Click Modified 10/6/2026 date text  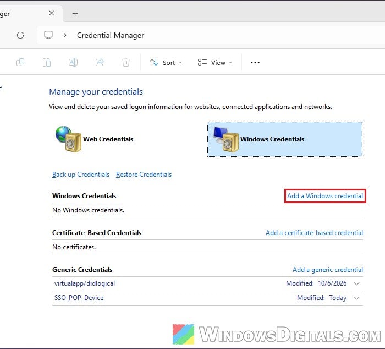[x=316, y=283]
